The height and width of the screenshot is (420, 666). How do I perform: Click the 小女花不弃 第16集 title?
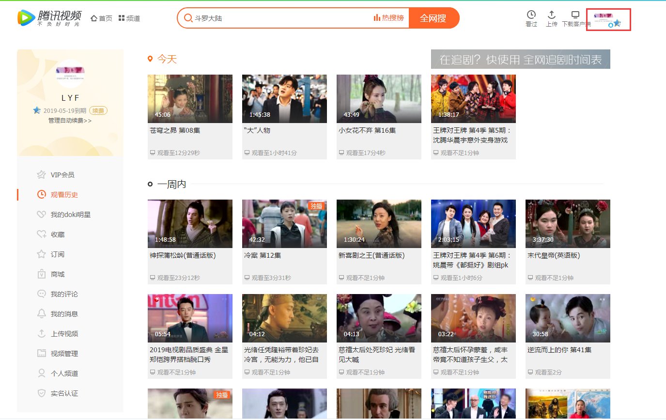tap(367, 130)
